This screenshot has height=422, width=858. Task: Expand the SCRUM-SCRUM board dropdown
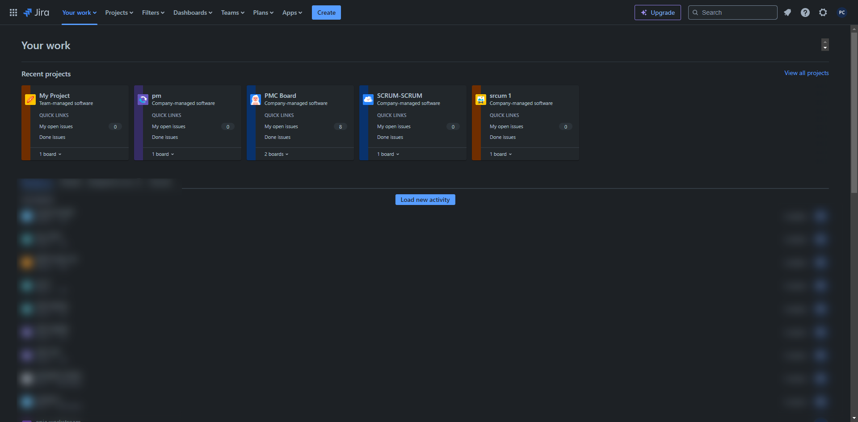[x=388, y=154]
